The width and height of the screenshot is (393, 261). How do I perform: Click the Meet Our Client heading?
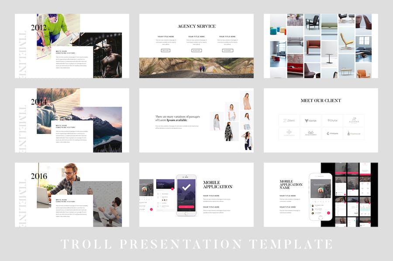click(x=321, y=101)
